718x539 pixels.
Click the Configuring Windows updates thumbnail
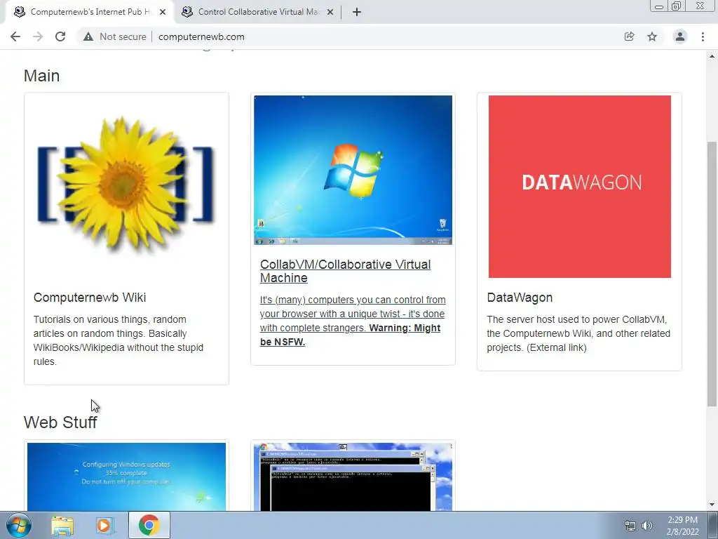pos(126,477)
